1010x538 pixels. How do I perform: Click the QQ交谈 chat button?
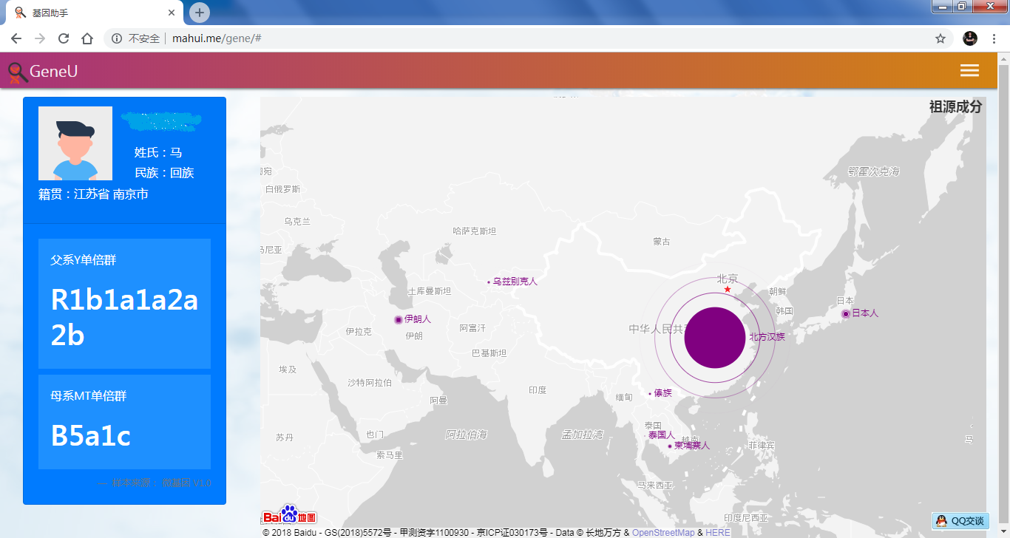960,521
